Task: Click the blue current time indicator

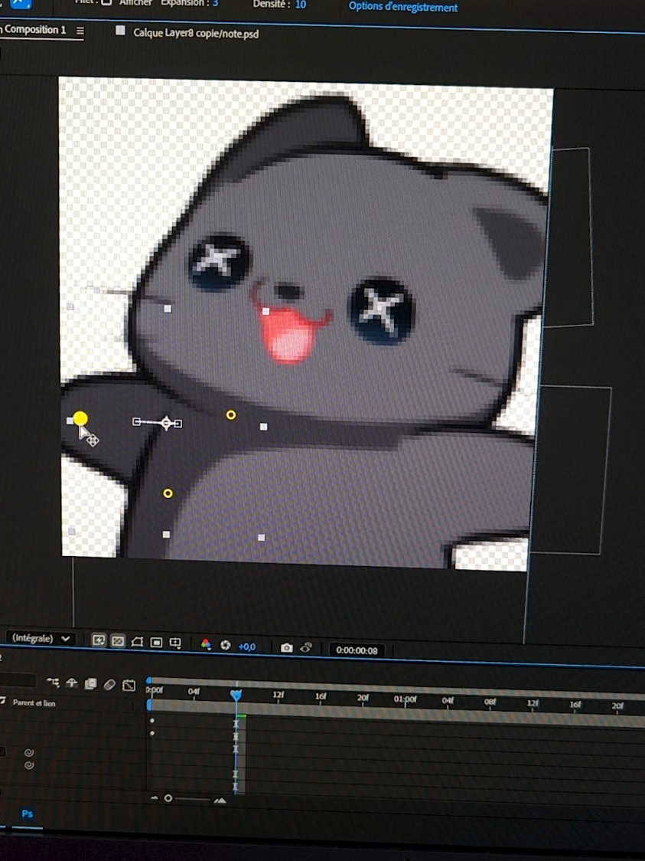Action: (x=236, y=696)
